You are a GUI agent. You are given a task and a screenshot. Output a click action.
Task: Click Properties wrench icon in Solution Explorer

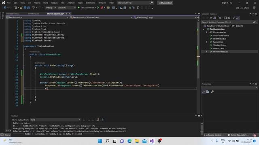234,18
